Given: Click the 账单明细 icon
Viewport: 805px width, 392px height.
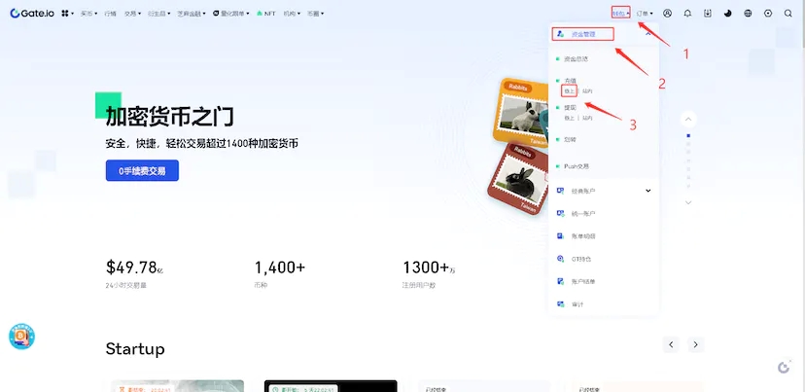Looking at the screenshot, I should pos(560,235).
